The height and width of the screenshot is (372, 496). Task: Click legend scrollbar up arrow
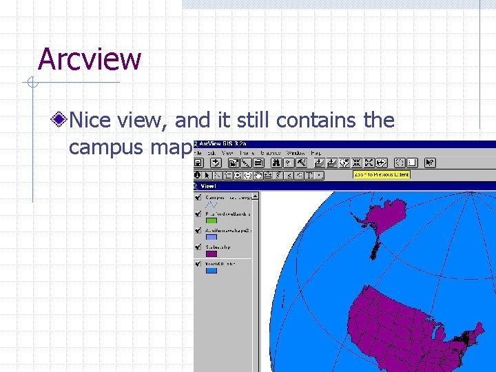255,196
